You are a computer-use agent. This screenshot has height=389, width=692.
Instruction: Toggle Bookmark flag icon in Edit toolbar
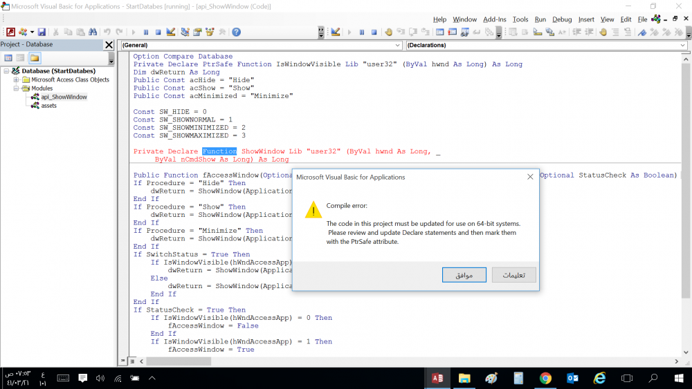pyautogui.click(x=642, y=32)
